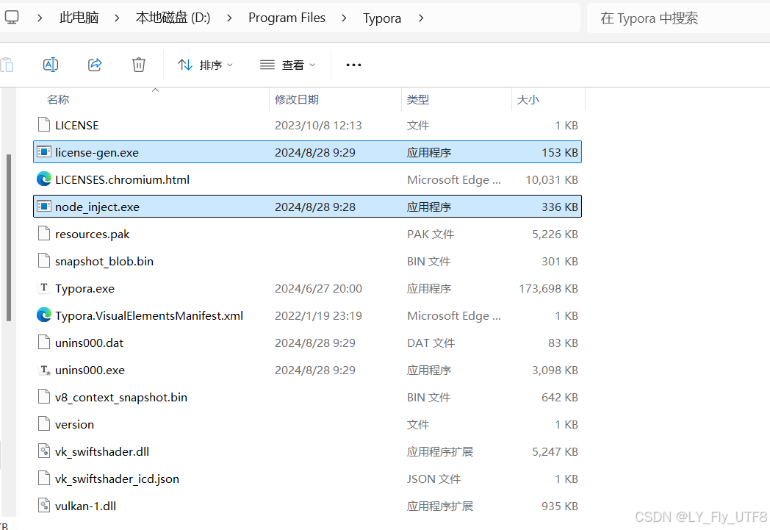Image resolution: width=770 pixels, height=530 pixels.
Task: Select Typora.VisualElementsManifest.xml file name
Action: pyautogui.click(x=149, y=316)
